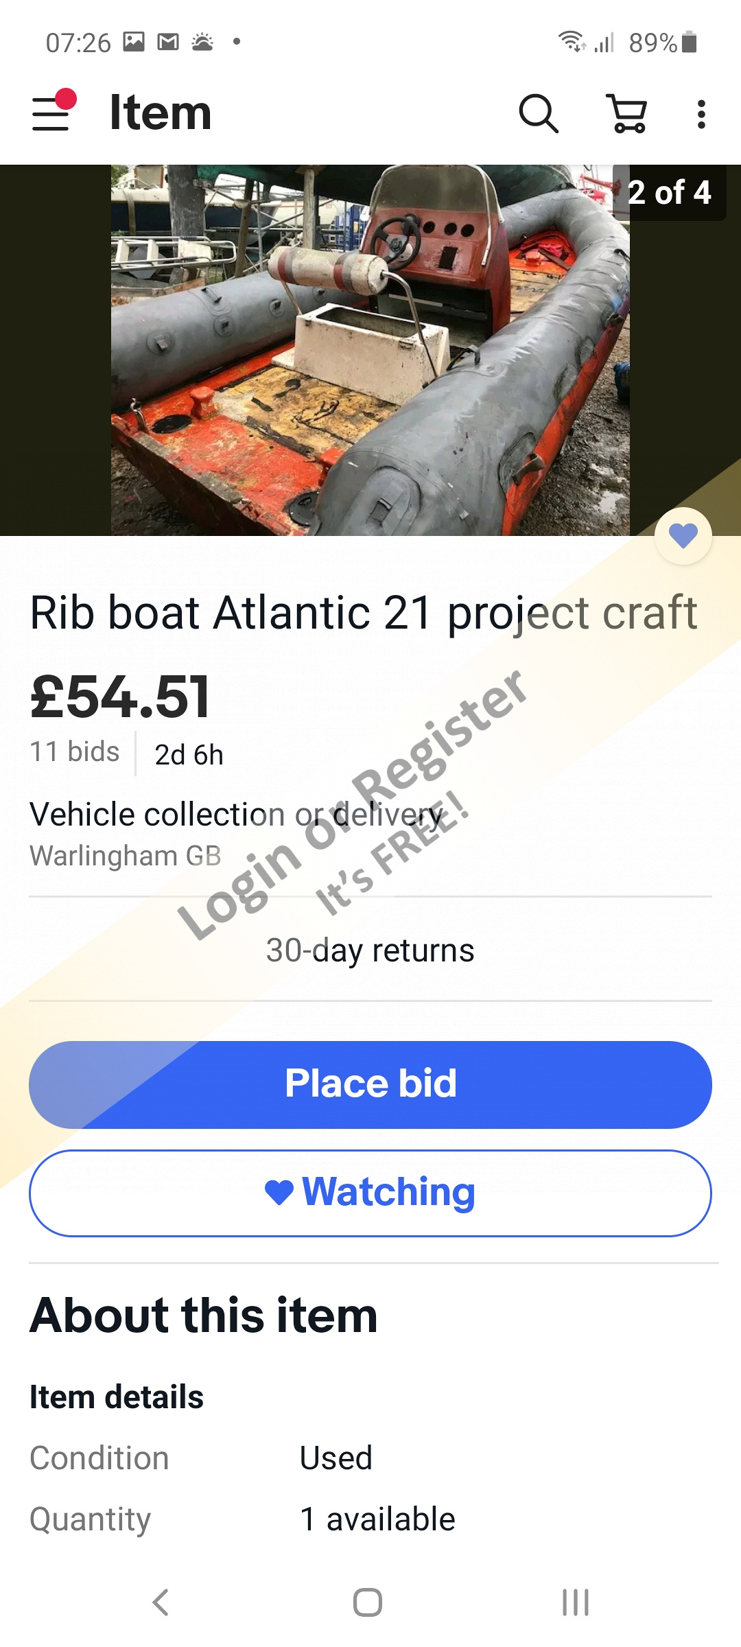Screen dimensions: 741x1647
Task: View the 11 bids history
Action: [x=75, y=752]
